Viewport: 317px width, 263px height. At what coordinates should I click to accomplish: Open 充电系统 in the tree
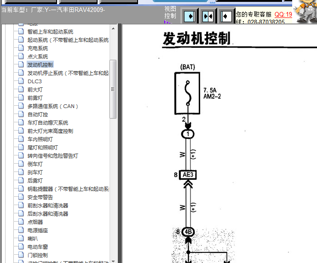38,48
